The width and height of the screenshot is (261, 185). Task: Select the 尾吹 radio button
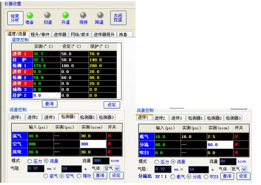[x=79, y=176]
